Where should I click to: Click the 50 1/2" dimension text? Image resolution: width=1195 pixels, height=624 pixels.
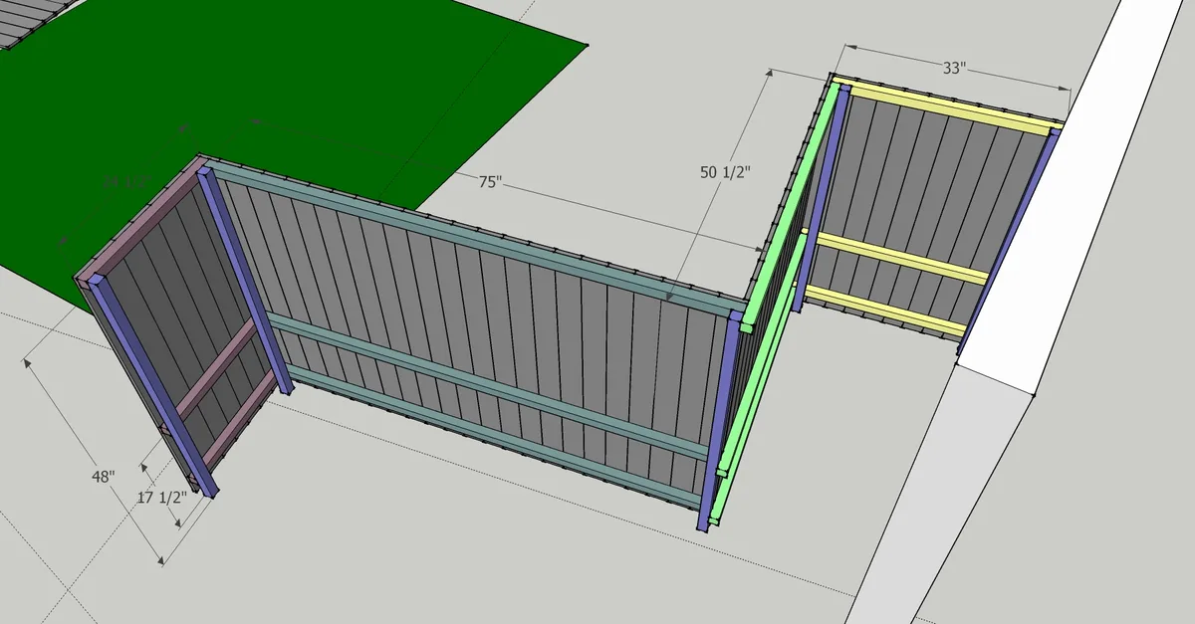click(x=724, y=172)
